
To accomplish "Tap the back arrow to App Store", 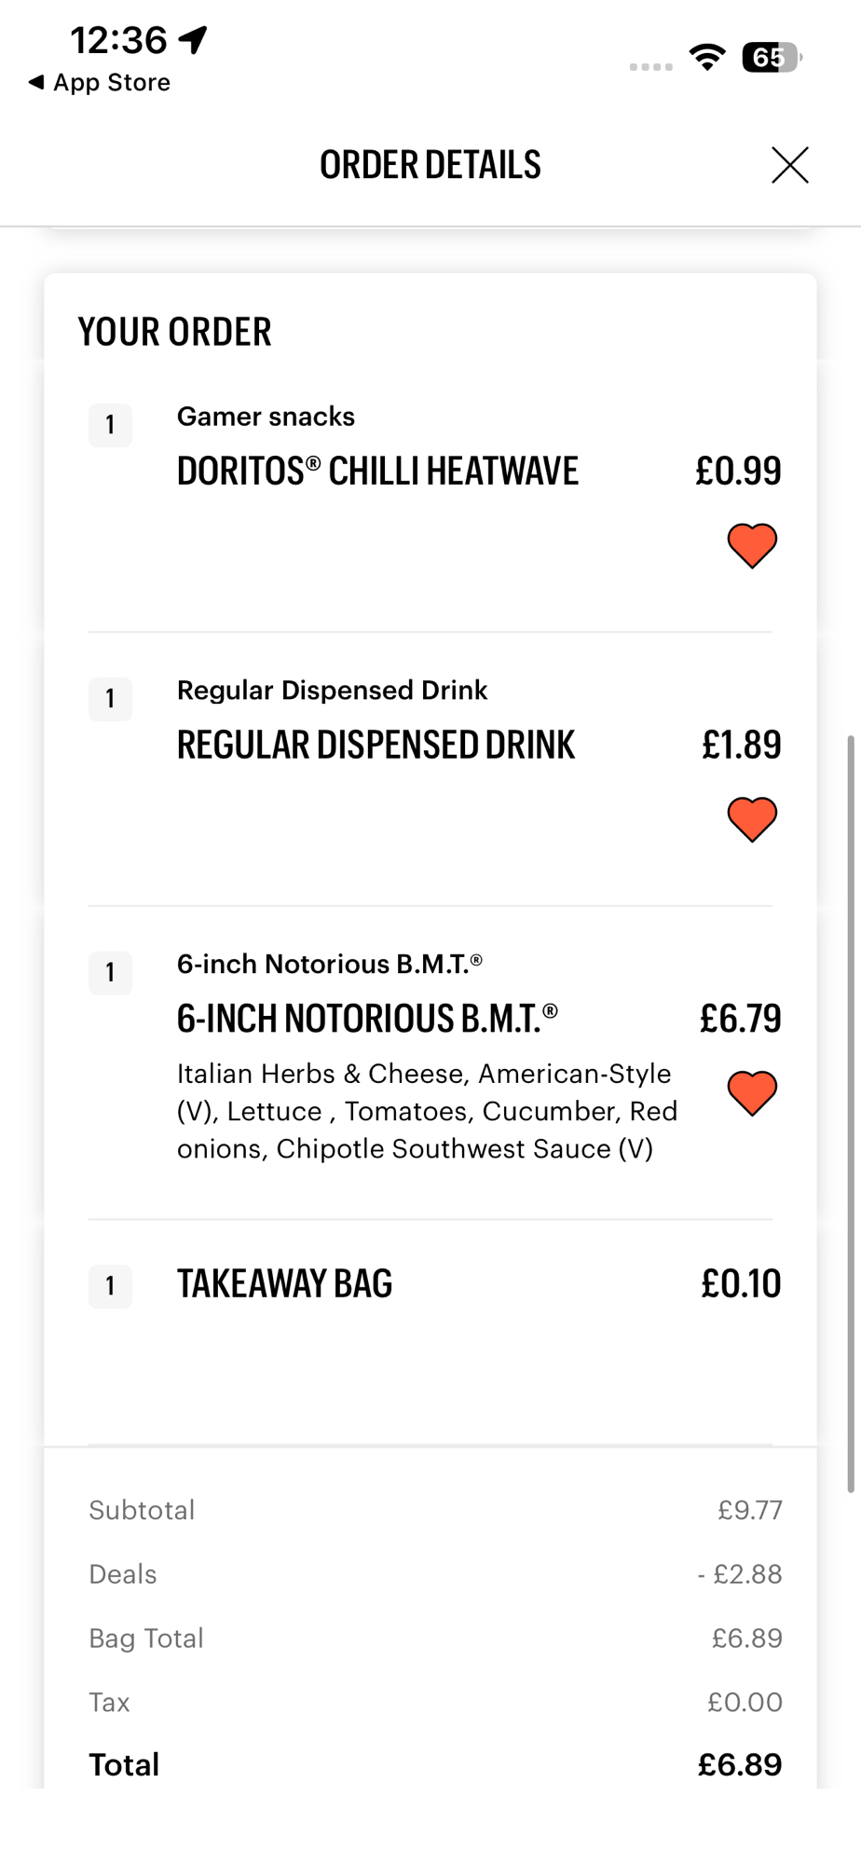I will click(36, 82).
